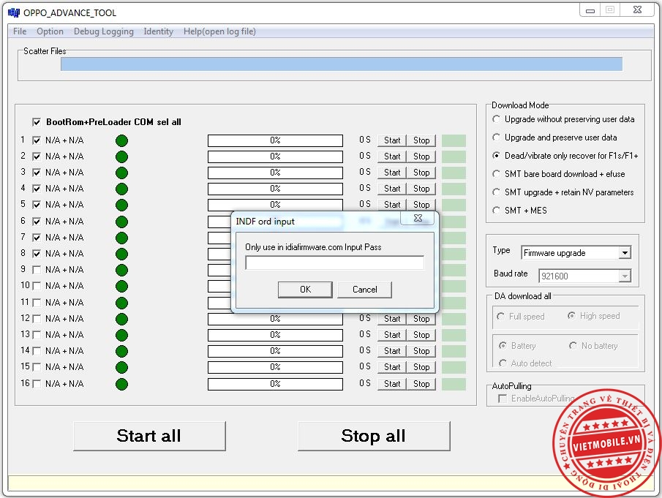Click Stop for row 16
Image resolution: width=662 pixels, height=498 pixels.
click(421, 384)
